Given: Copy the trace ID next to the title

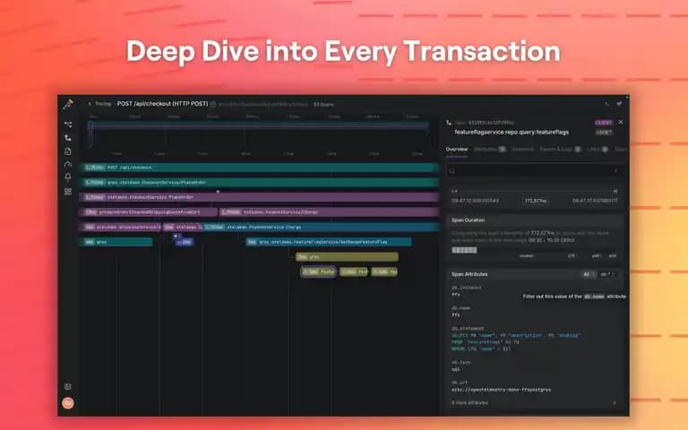Looking at the screenshot, I should [213, 105].
